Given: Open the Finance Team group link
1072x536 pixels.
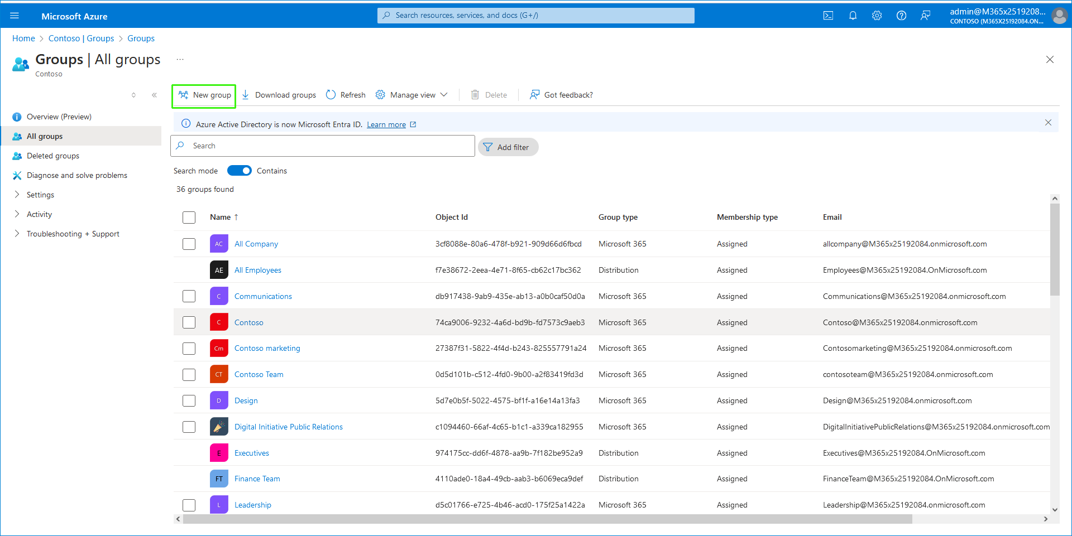Looking at the screenshot, I should (257, 479).
